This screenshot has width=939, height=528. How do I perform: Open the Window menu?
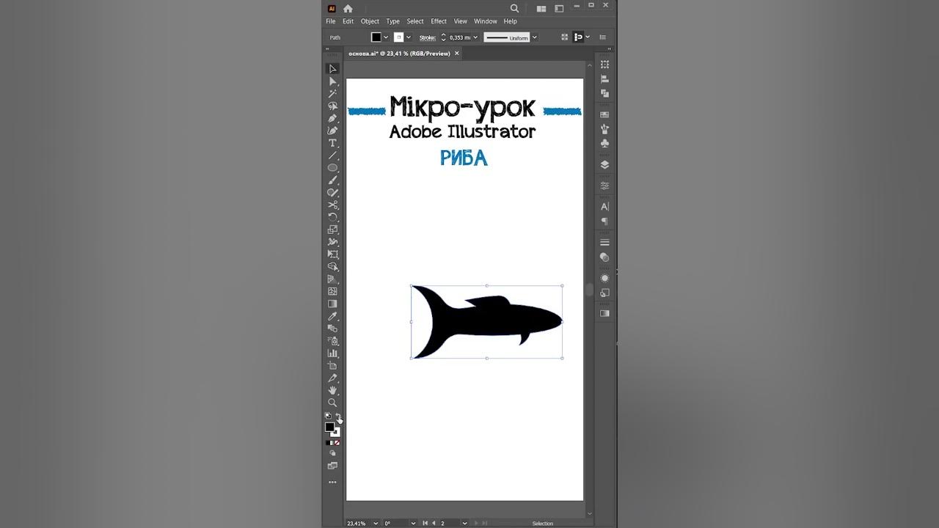[x=486, y=21]
